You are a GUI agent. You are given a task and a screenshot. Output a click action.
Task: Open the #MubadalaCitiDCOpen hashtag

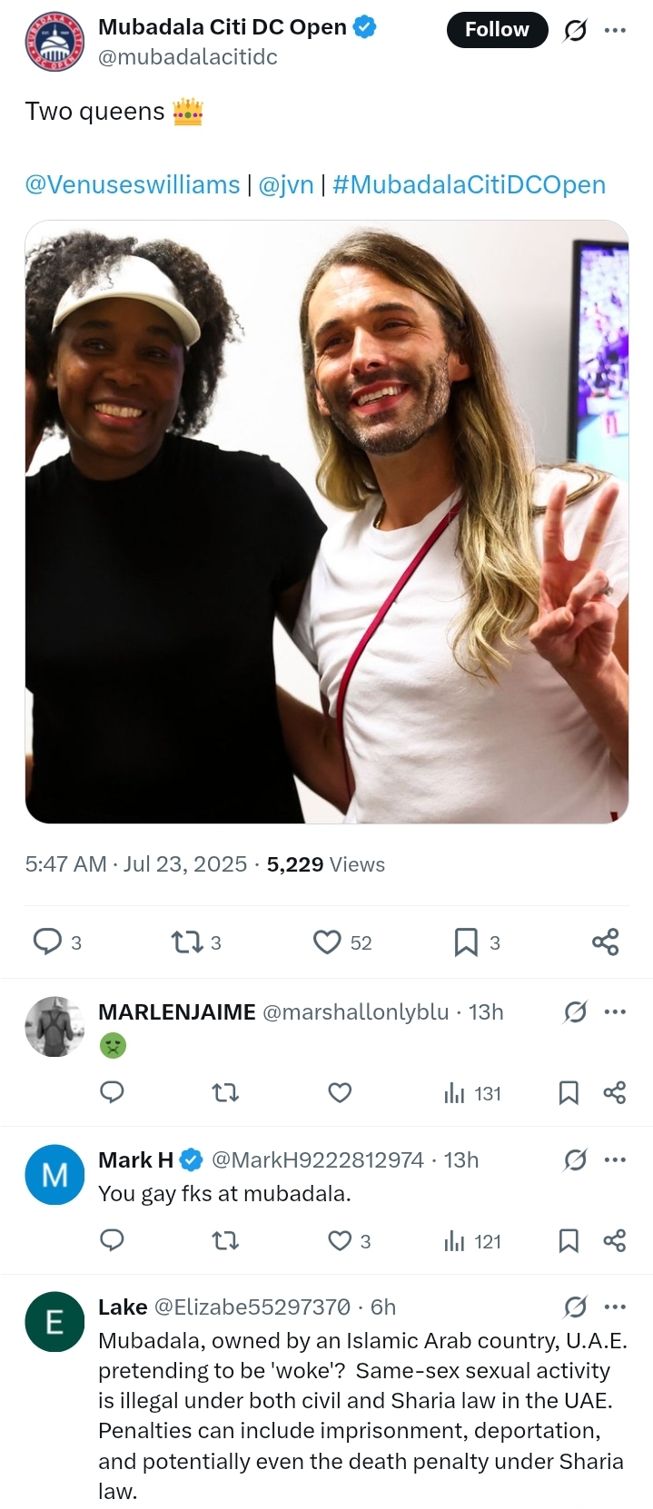coord(469,184)
